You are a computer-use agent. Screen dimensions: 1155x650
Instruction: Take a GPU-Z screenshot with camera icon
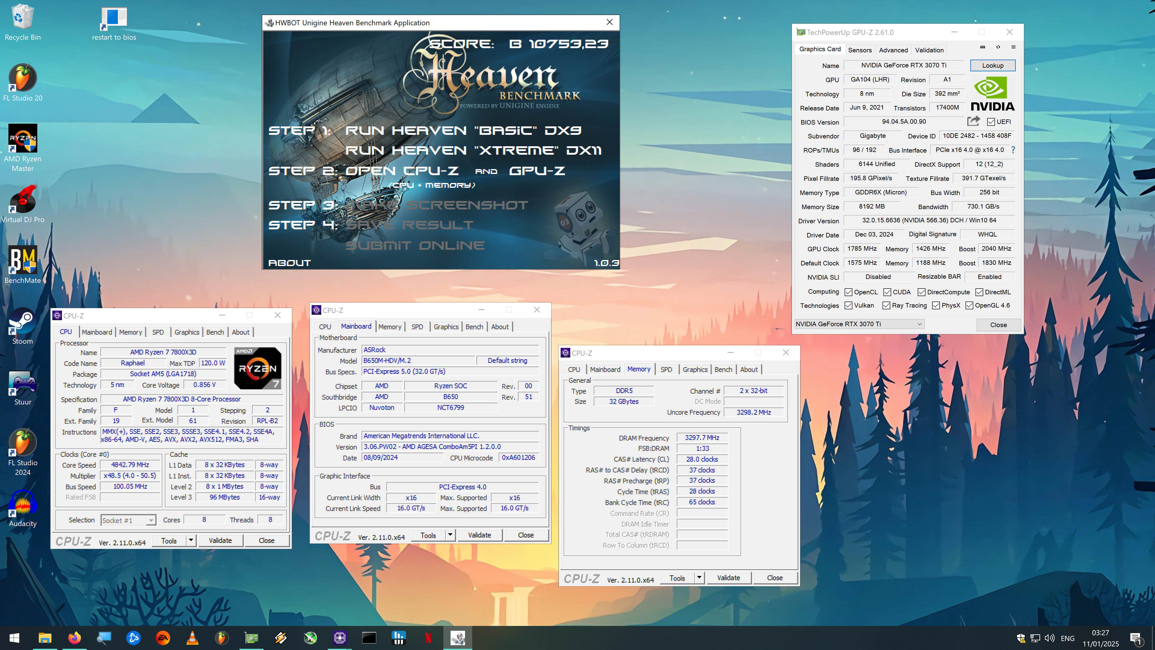coord(982,47)
